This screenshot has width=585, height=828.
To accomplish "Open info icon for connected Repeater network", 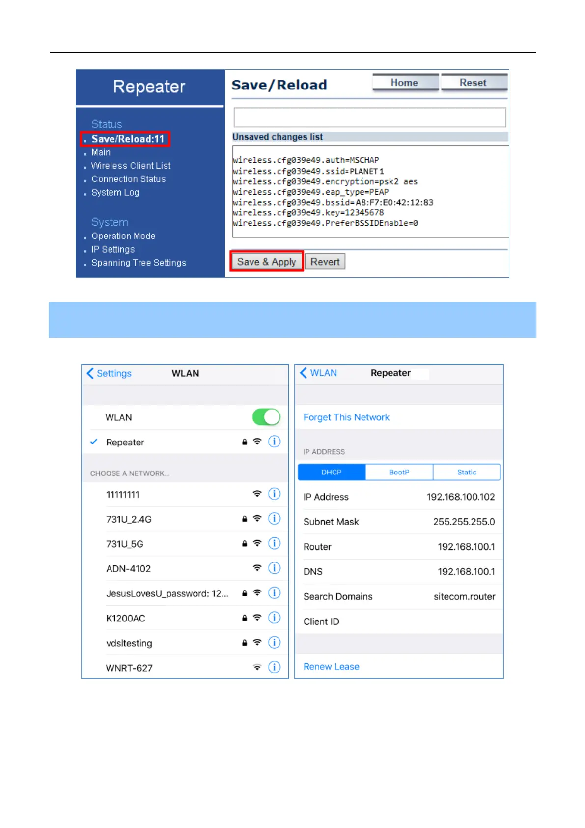I will [x=274, y=442].
